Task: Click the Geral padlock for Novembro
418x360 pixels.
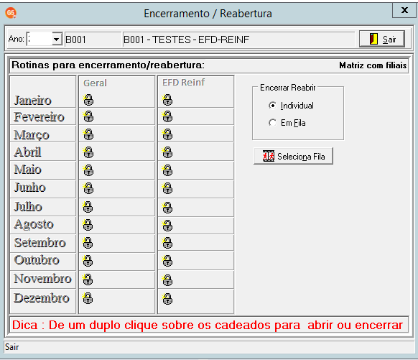Action: (x=88, y=280)
